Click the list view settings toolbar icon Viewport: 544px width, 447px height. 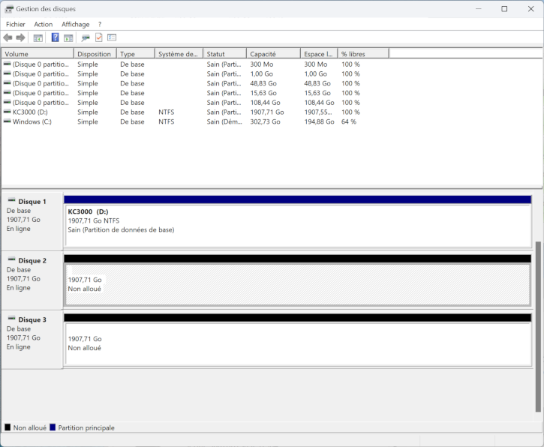pos(112,37)
